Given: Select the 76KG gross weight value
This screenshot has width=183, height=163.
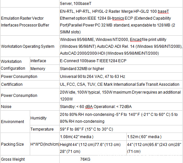Looking at the screenshot, I should pos(85,159).
